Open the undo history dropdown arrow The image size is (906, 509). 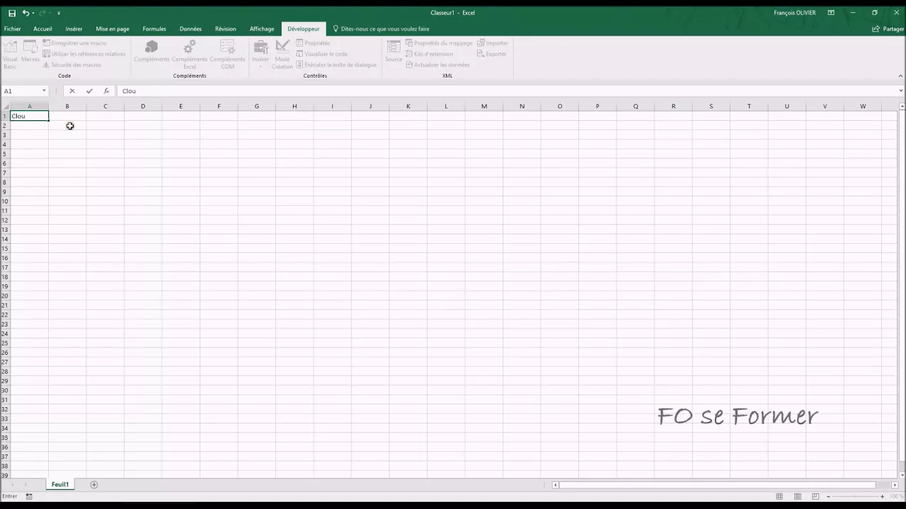[33, 13]
